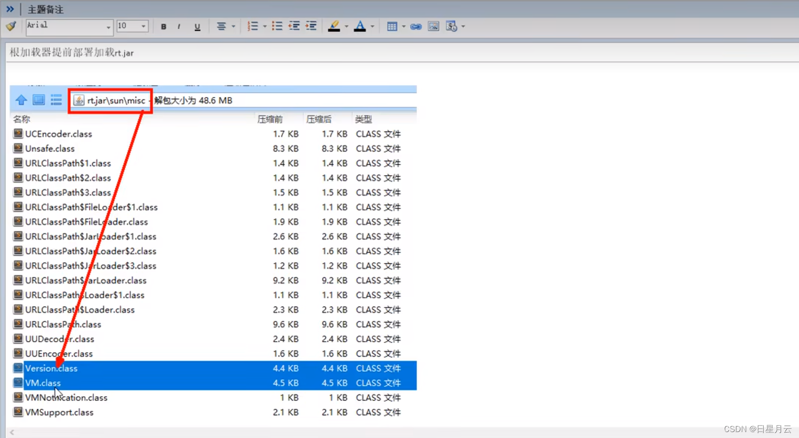Decrease the paragraph indent
The image size is (799, 438).
coord(294,26)
